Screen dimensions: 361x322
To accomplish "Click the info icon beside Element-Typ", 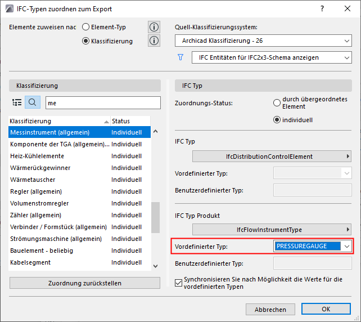I will coord(154,27).
